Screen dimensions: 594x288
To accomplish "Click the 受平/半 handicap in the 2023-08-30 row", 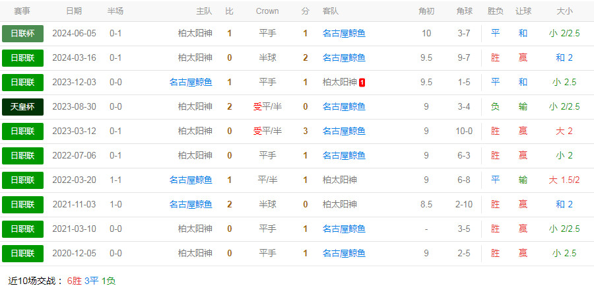I will pyautogui.click(x=267, y=107).
